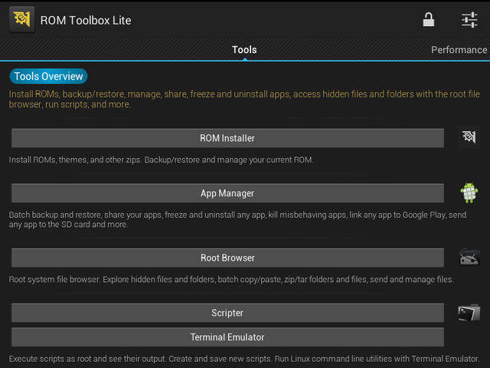Click the padlock icon in top bar
Screen dimensions: 490x368
[429, 20]
